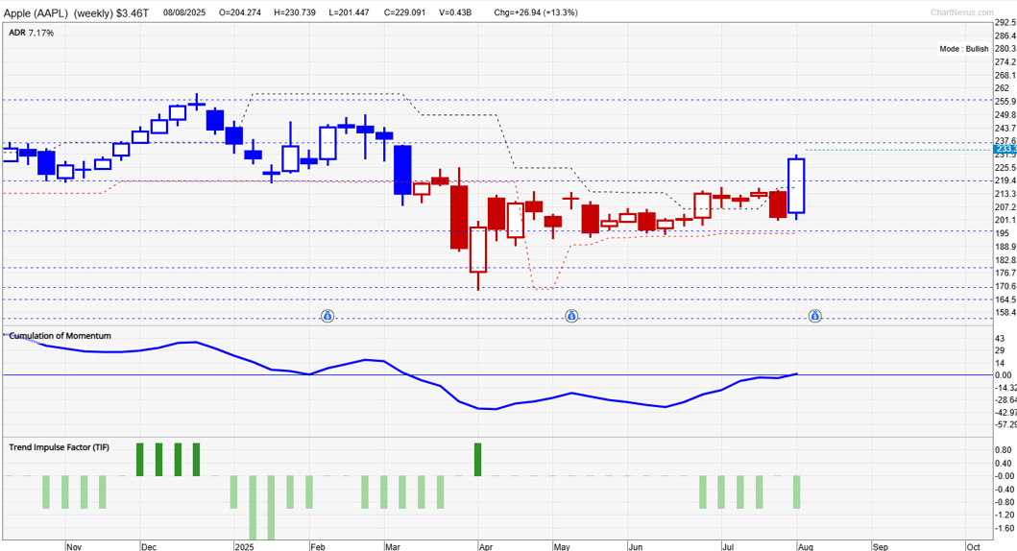Click the May label on time axis
Image resolution: width=1017 pixels, height=551 pixels.
(562, 546)
